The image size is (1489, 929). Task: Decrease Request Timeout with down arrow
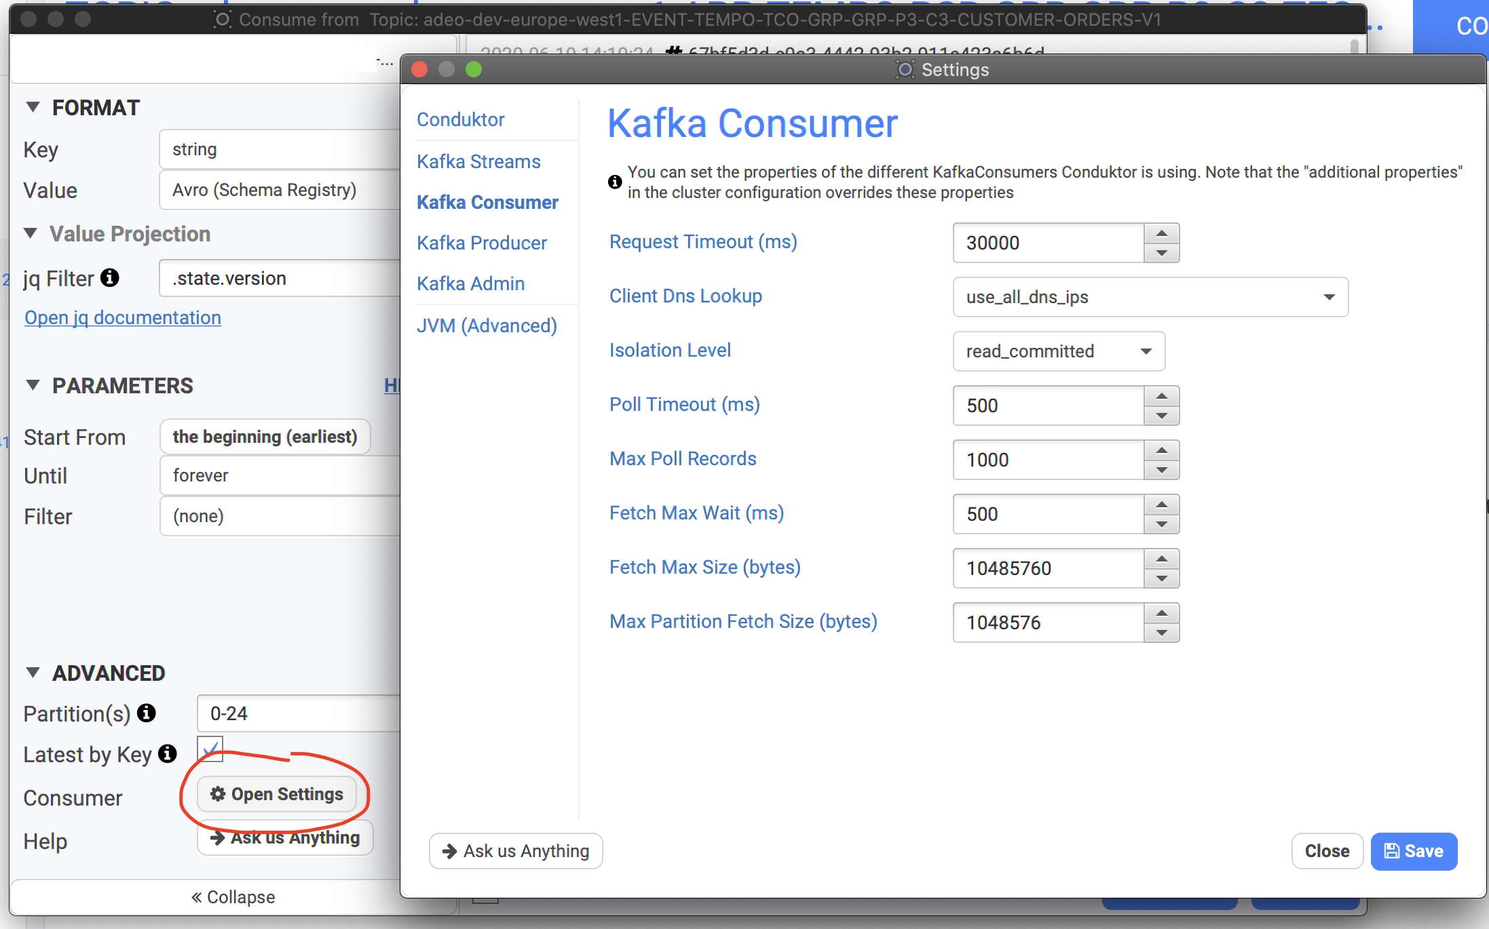(1162, 253)
